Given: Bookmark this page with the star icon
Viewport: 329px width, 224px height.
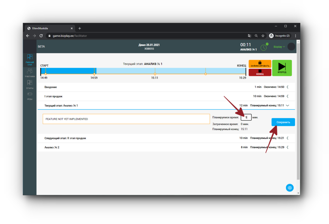Looking at the screenshot, I should 263,36.
